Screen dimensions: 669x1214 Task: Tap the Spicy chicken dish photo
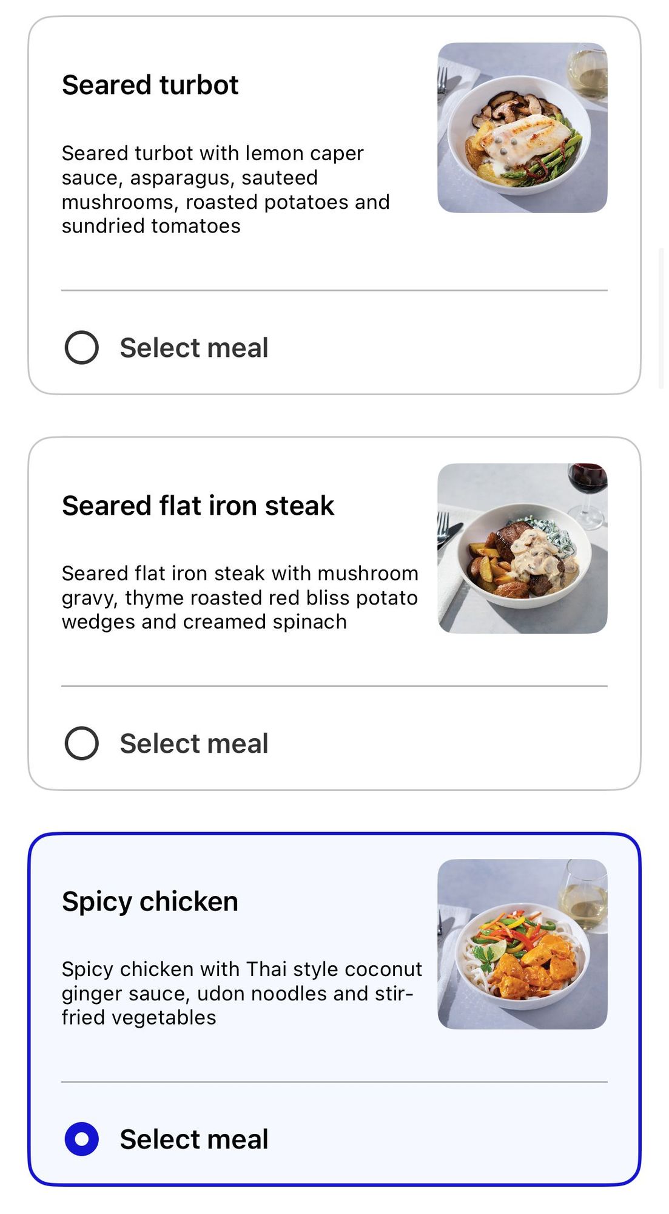pyautogui.click(x=522, y=944)
